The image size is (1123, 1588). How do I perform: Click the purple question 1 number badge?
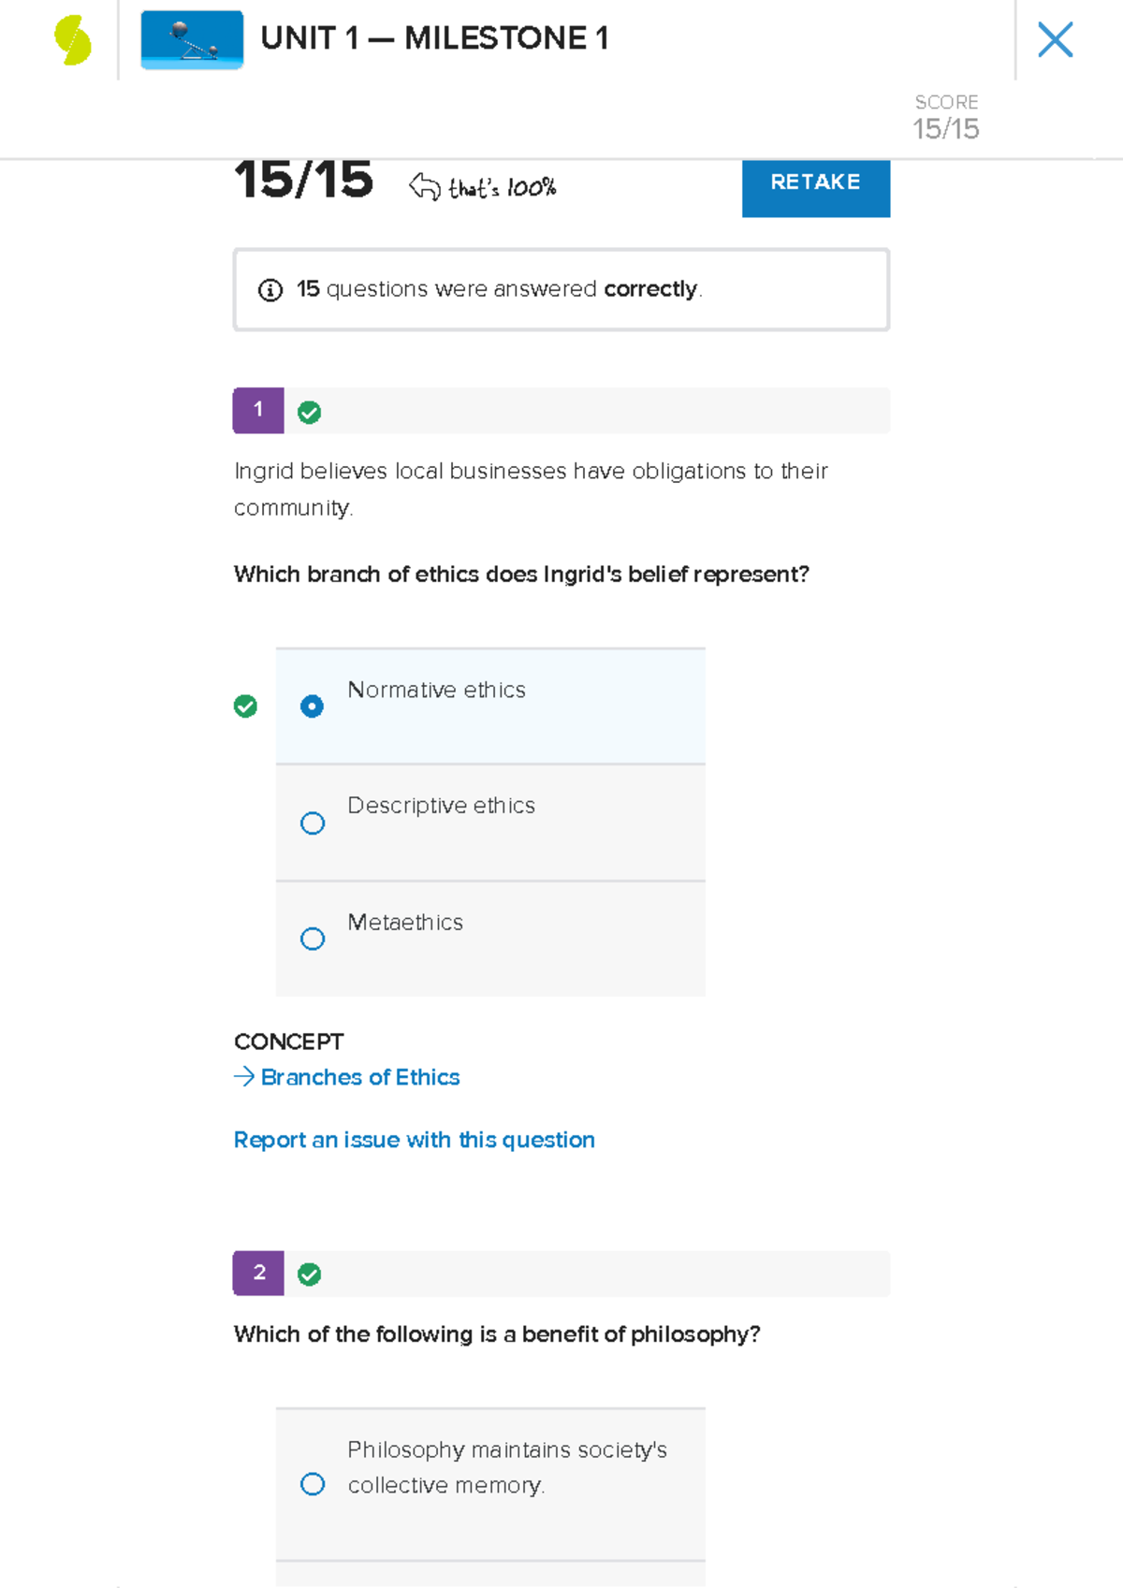click(257, 410)
